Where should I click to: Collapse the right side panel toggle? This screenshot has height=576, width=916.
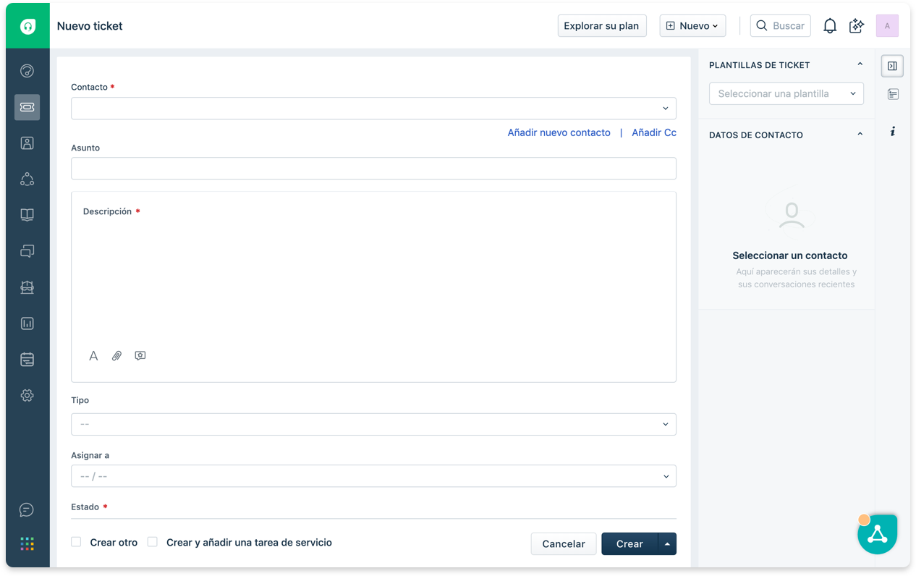892,66
